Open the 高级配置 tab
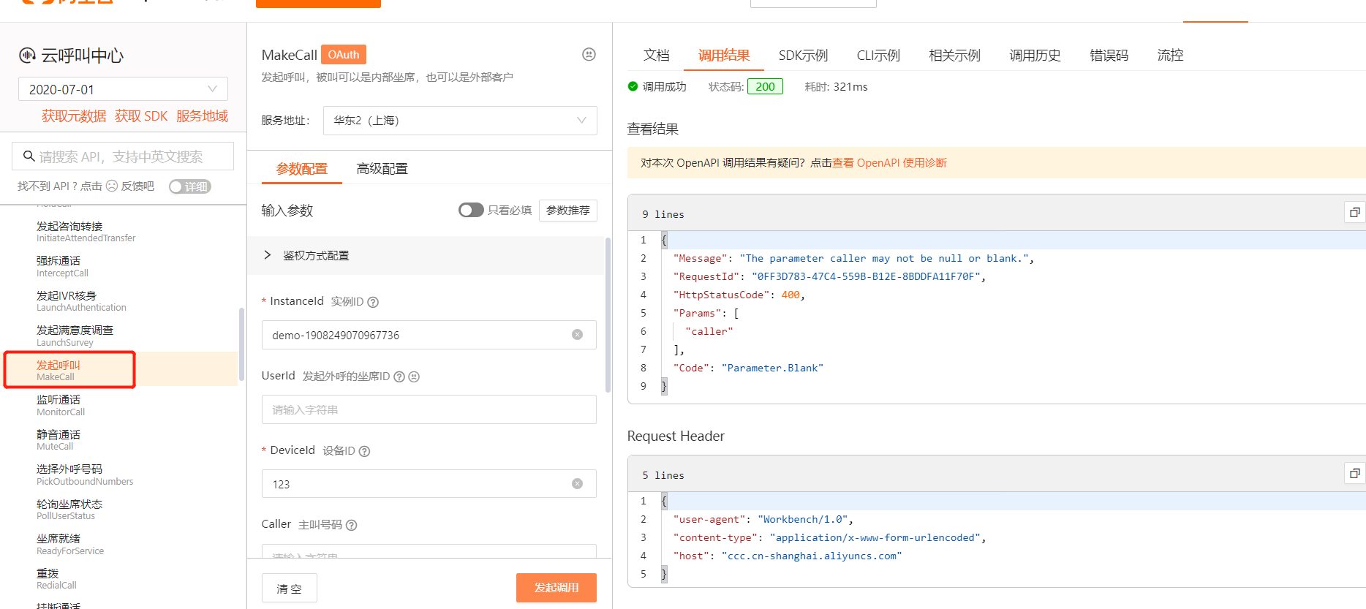The image size is (1366, 609). (382, 169)
